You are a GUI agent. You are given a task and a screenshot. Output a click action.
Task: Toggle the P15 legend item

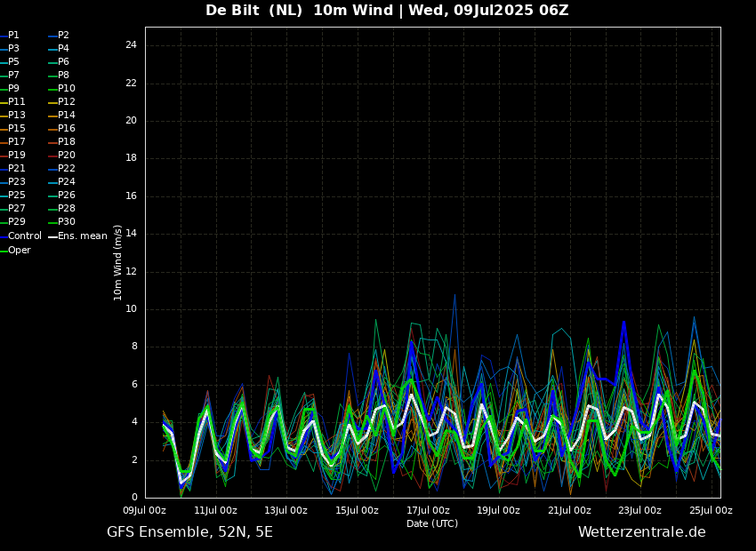[x=16, y=129]
